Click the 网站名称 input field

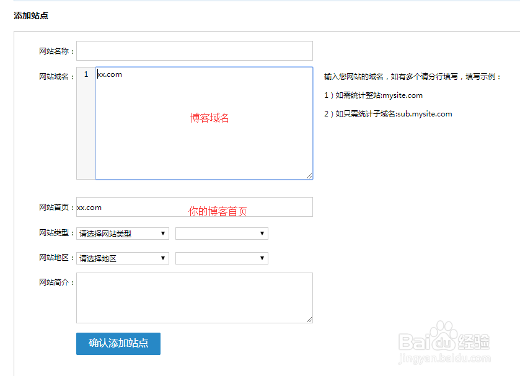tap(195, 51)
